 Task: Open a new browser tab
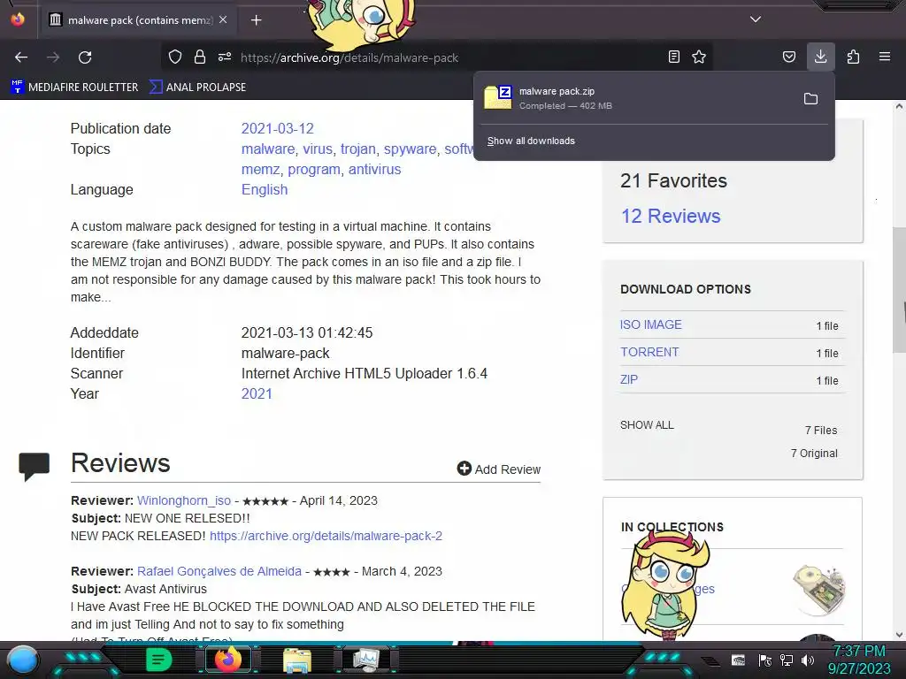pos(256,20)
